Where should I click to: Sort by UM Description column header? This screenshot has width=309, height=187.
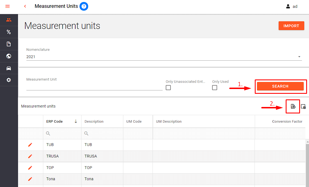[169, 121]
